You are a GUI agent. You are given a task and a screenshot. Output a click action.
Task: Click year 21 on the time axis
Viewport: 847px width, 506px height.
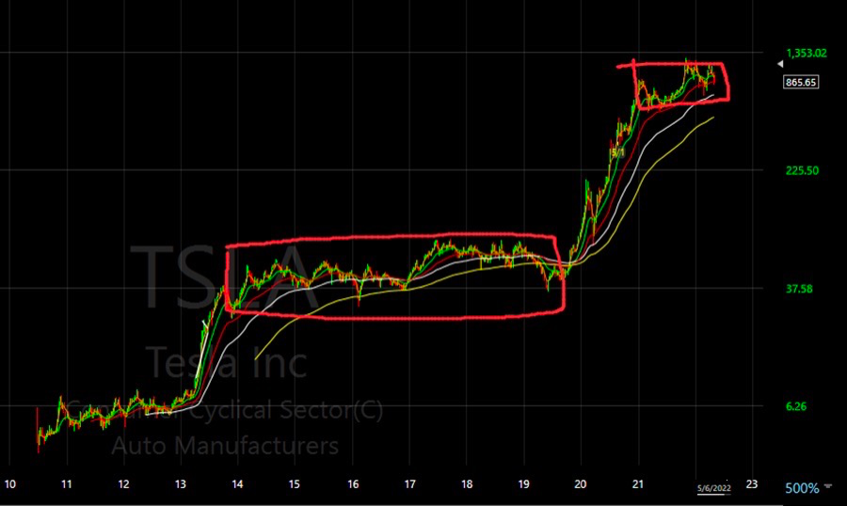(x=638, y=483)
